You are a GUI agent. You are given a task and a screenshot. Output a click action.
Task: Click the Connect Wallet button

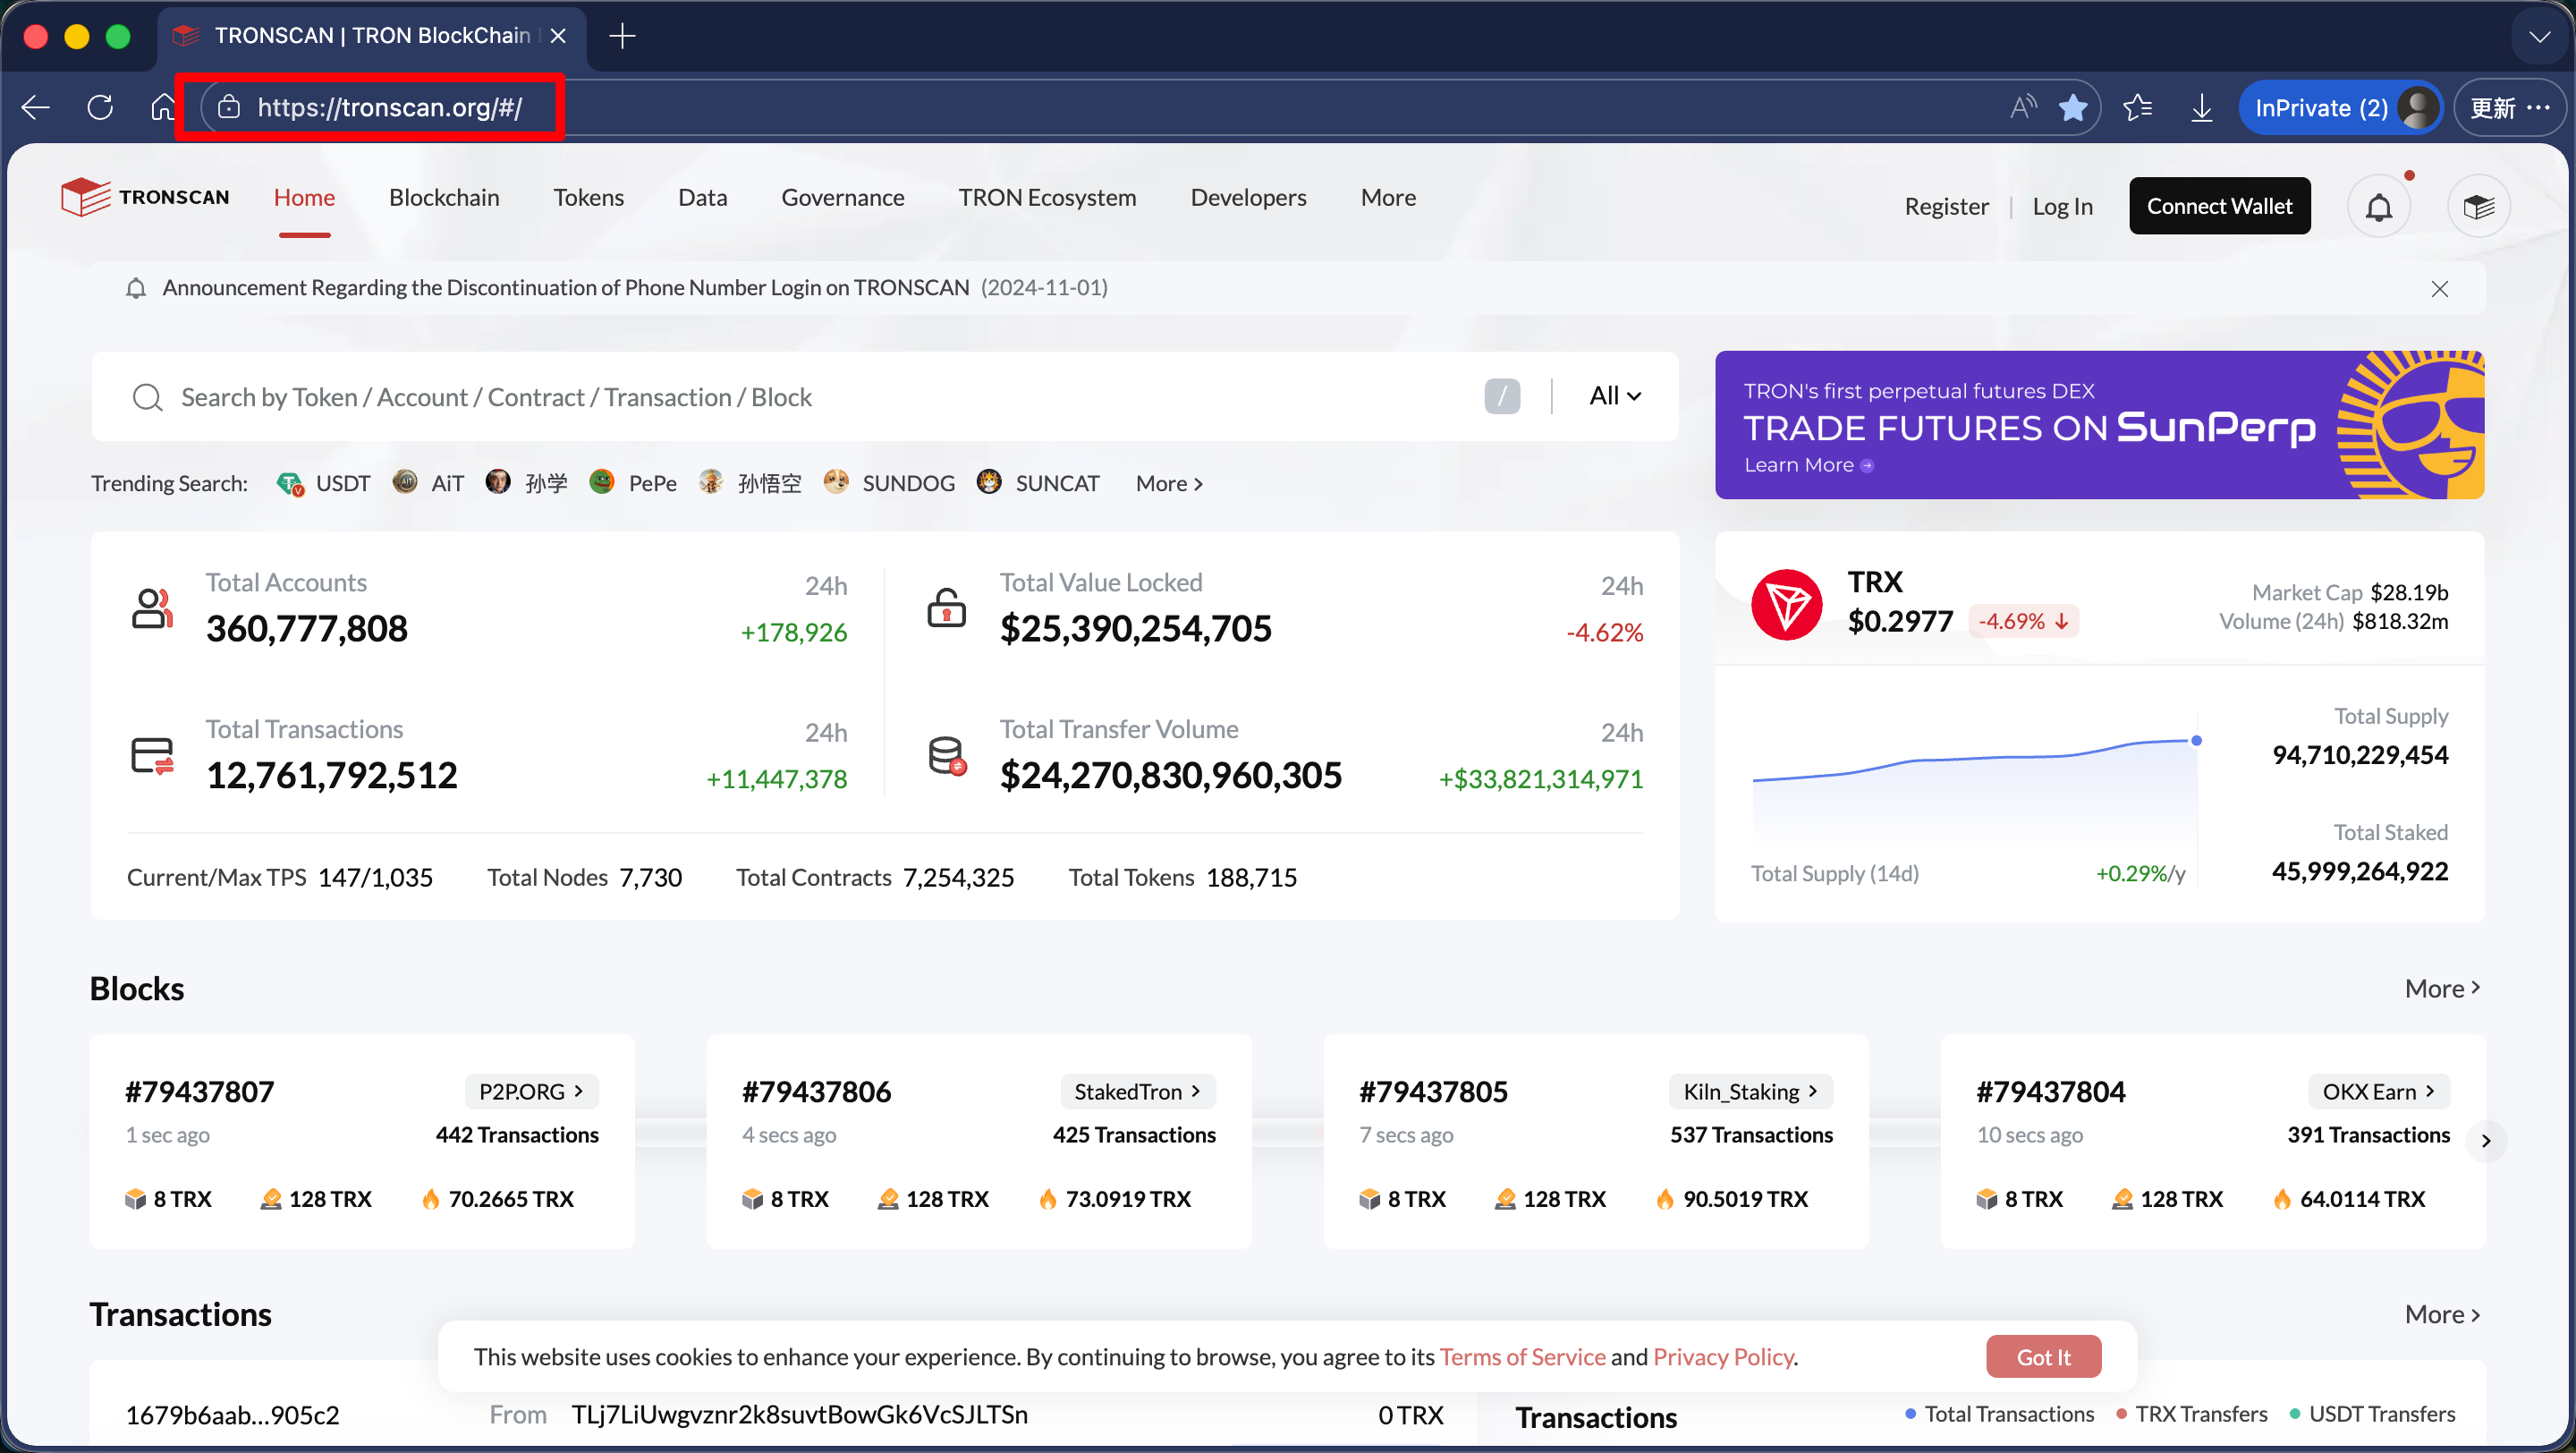coord(2220,206)
